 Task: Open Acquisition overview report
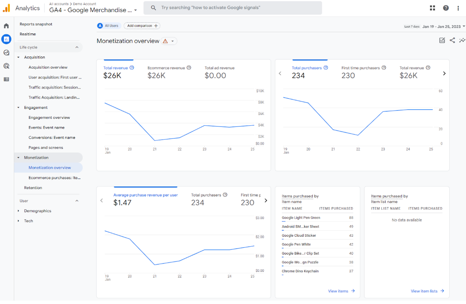tap(48, 67)
